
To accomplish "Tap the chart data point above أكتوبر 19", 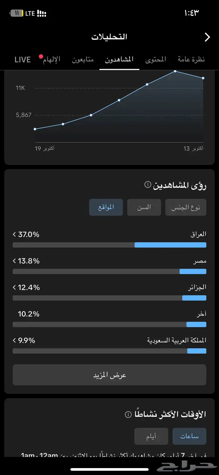I will coord(35,129).
